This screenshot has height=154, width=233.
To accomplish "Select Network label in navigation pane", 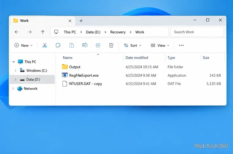I will coord(31,89).
